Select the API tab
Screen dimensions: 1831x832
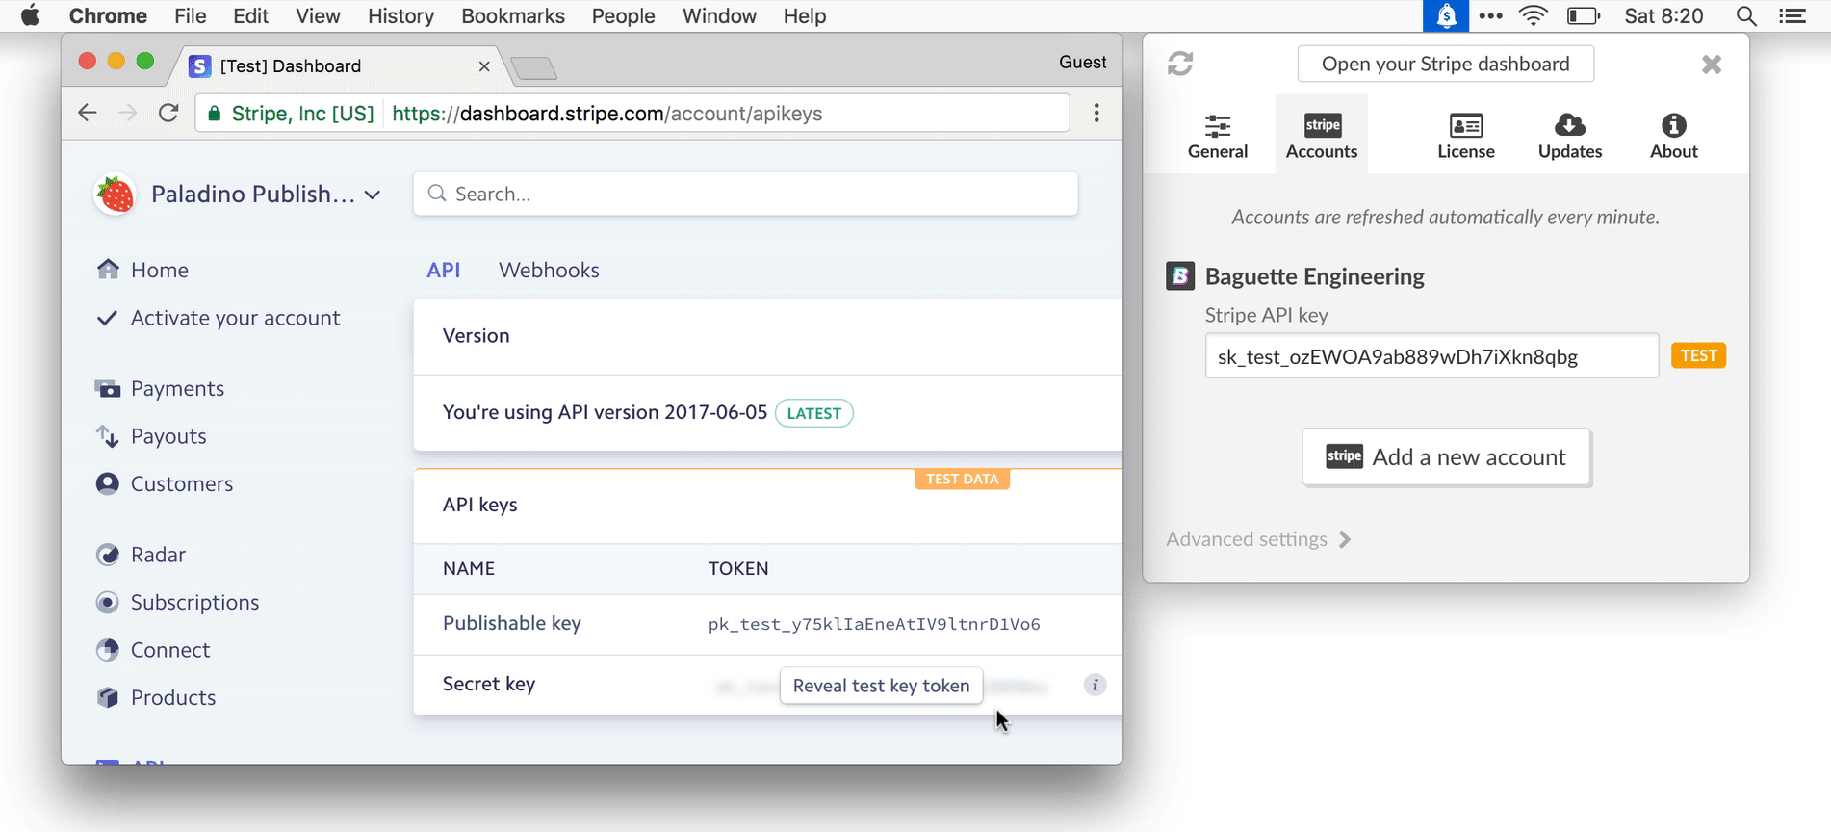pos(444,270)
